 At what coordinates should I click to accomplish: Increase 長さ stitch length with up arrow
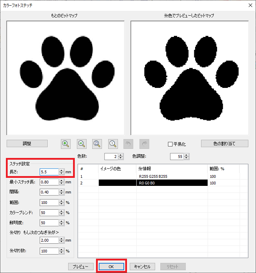[61, 171]
